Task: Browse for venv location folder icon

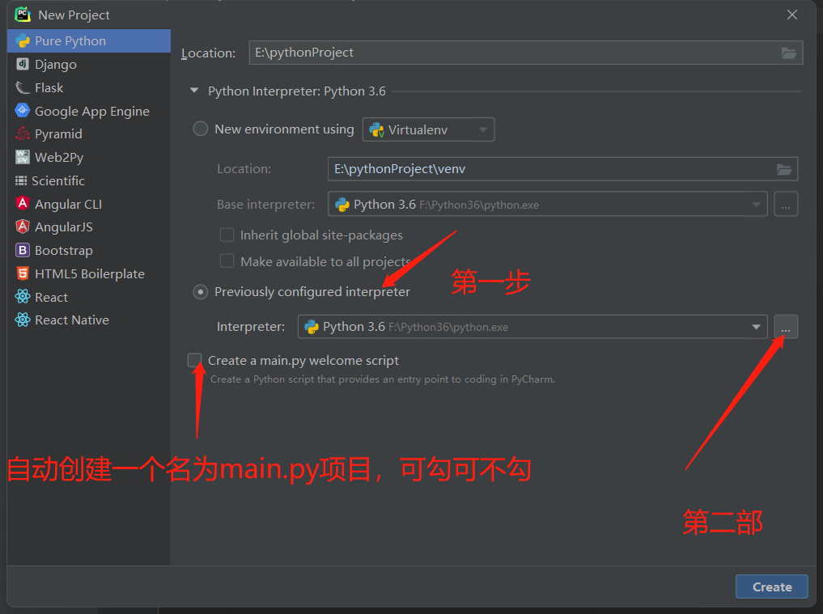Action: (784, 169)
